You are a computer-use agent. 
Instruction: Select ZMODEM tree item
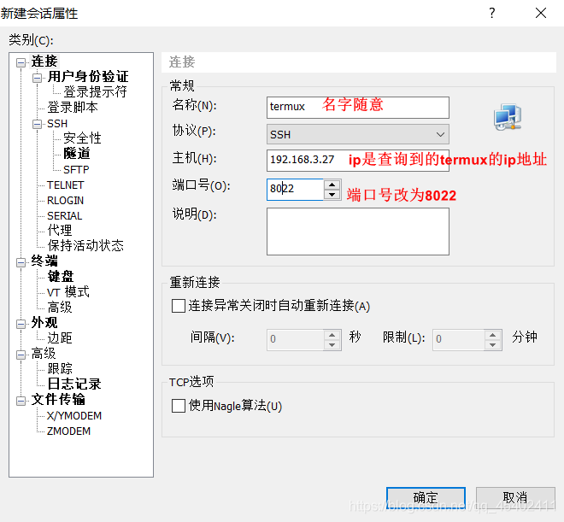68,431
